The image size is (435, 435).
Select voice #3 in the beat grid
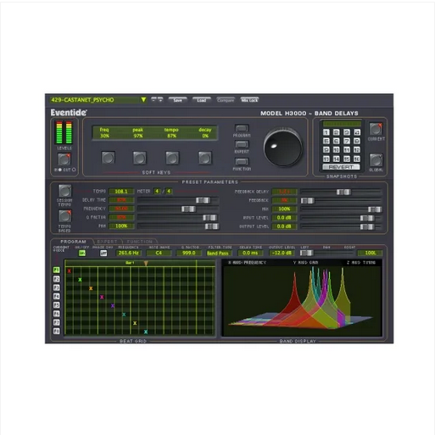(57, 287)
